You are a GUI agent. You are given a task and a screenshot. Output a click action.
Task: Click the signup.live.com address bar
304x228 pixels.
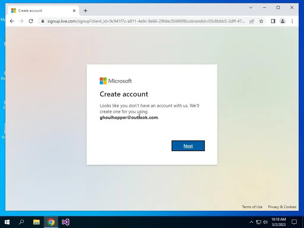coord(146,21)
